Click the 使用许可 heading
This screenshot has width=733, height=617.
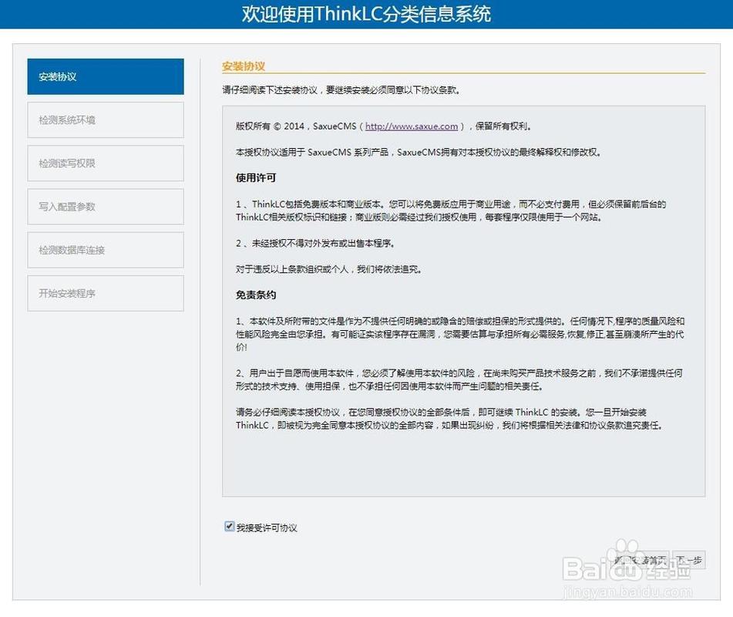pyautogui.click(x=256, y=177)
